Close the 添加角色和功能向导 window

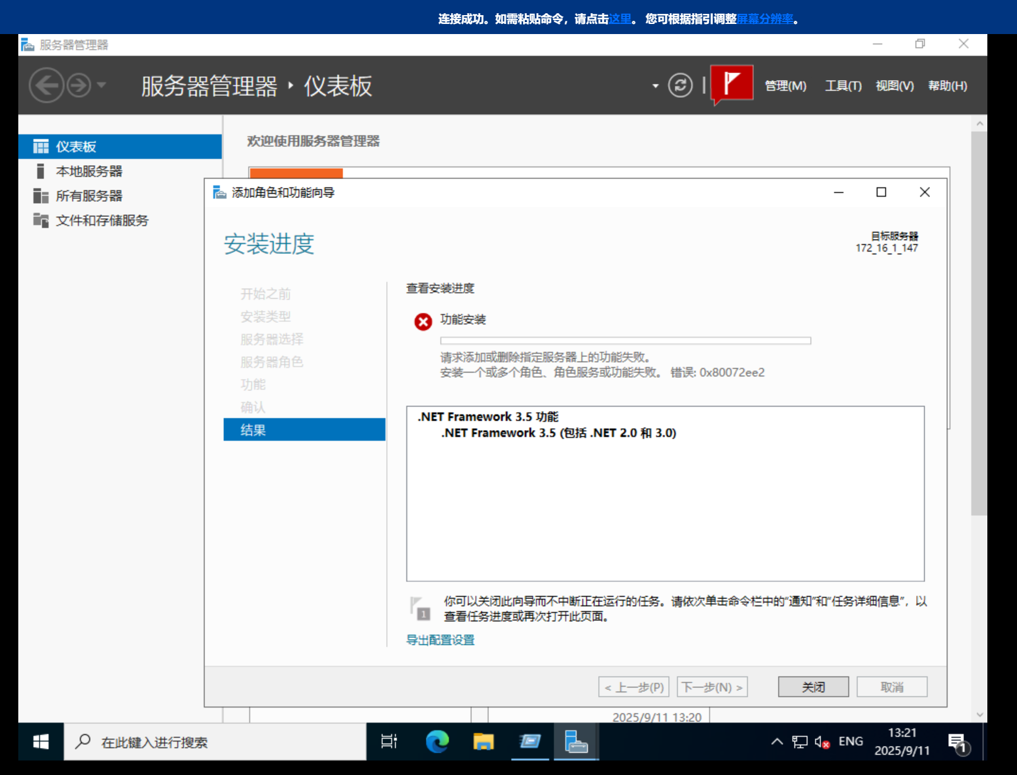pos(925,192)
